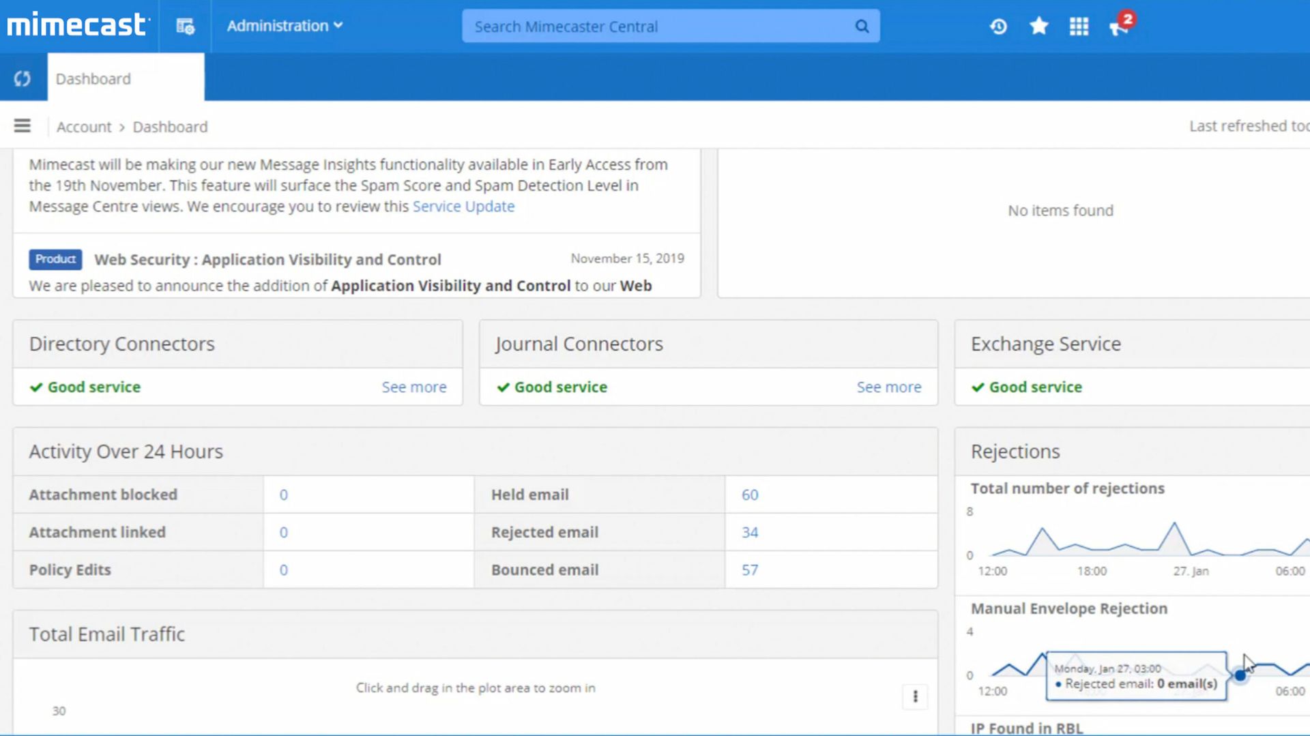Open the apps grid icon

pyautogui.click(x=1079, y=27)
